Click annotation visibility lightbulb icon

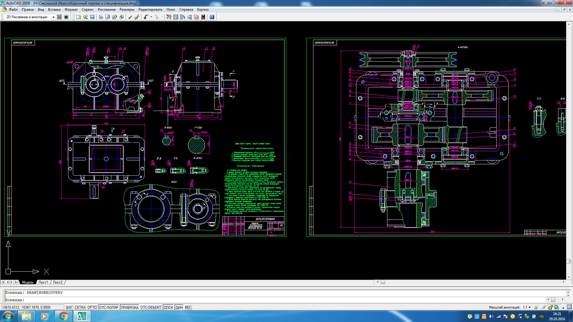coord(536,307)
